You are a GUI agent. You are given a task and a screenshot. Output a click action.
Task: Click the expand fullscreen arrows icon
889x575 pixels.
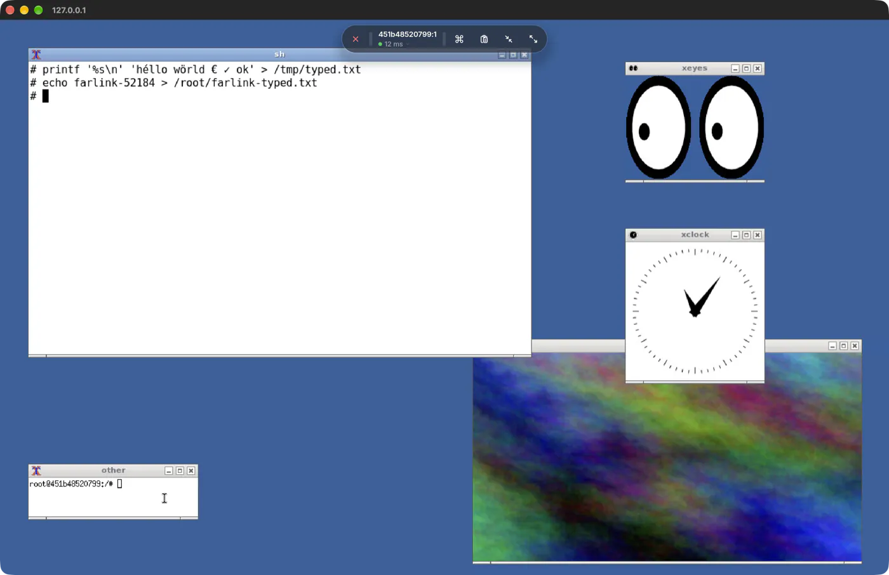pyautogui.click(x=533, y=39)
